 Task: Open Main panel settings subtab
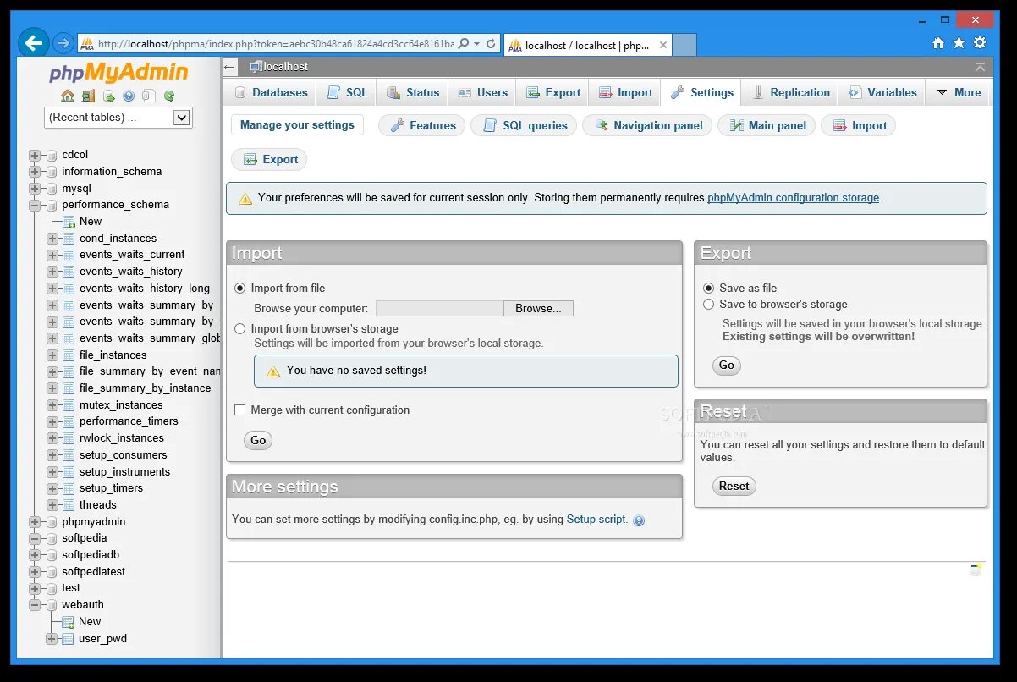767,126
